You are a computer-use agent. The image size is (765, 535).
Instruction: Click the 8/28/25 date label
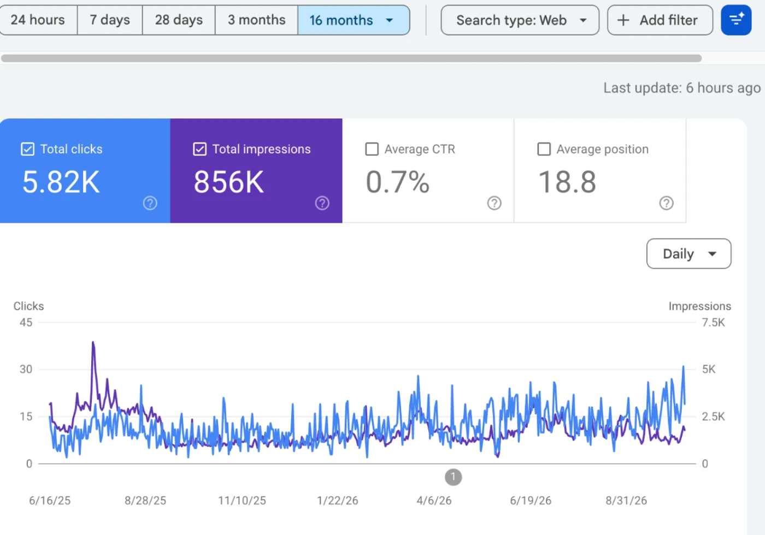[x=145, y=501]
